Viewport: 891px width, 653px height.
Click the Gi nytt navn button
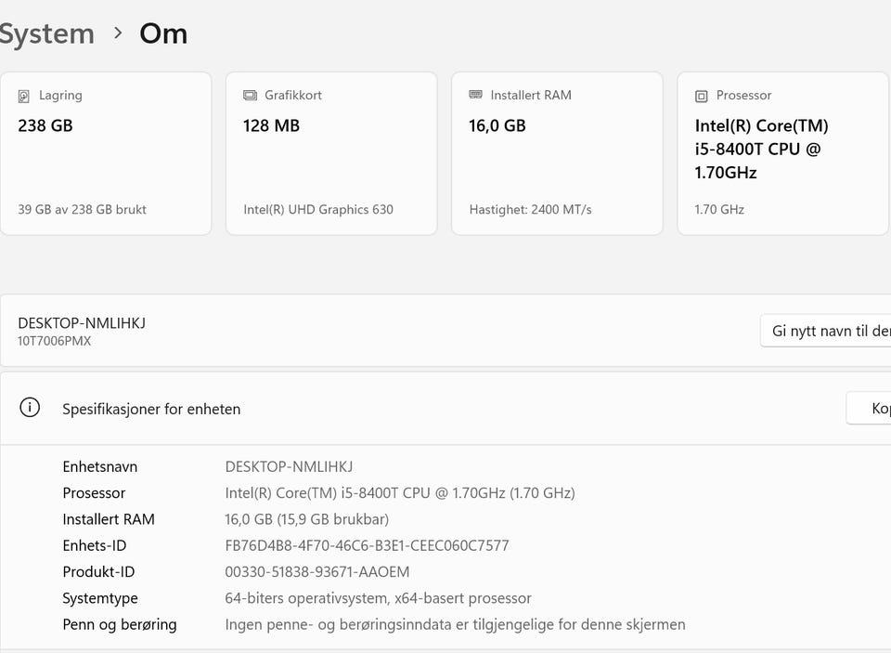[826, 331]
